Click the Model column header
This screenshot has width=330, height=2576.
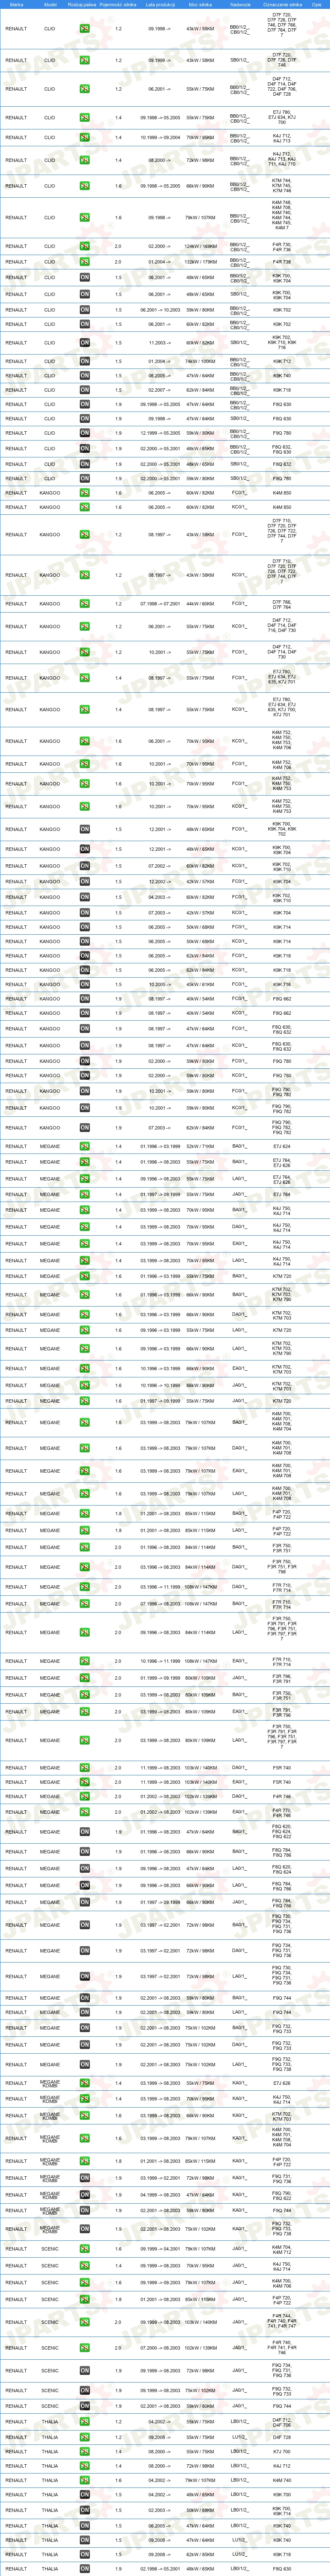click(50, 5)
